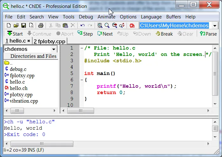Collapse the code fold at line 6
222x157 pixels.
82,80
